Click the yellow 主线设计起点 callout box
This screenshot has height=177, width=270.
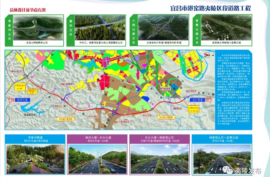20,87
